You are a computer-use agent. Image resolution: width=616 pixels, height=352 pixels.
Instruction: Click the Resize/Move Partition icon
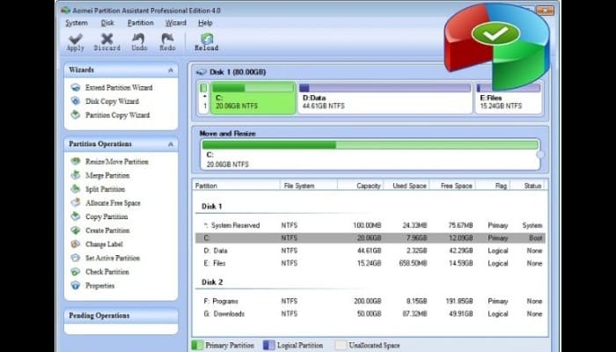click(x=76, y=161)
